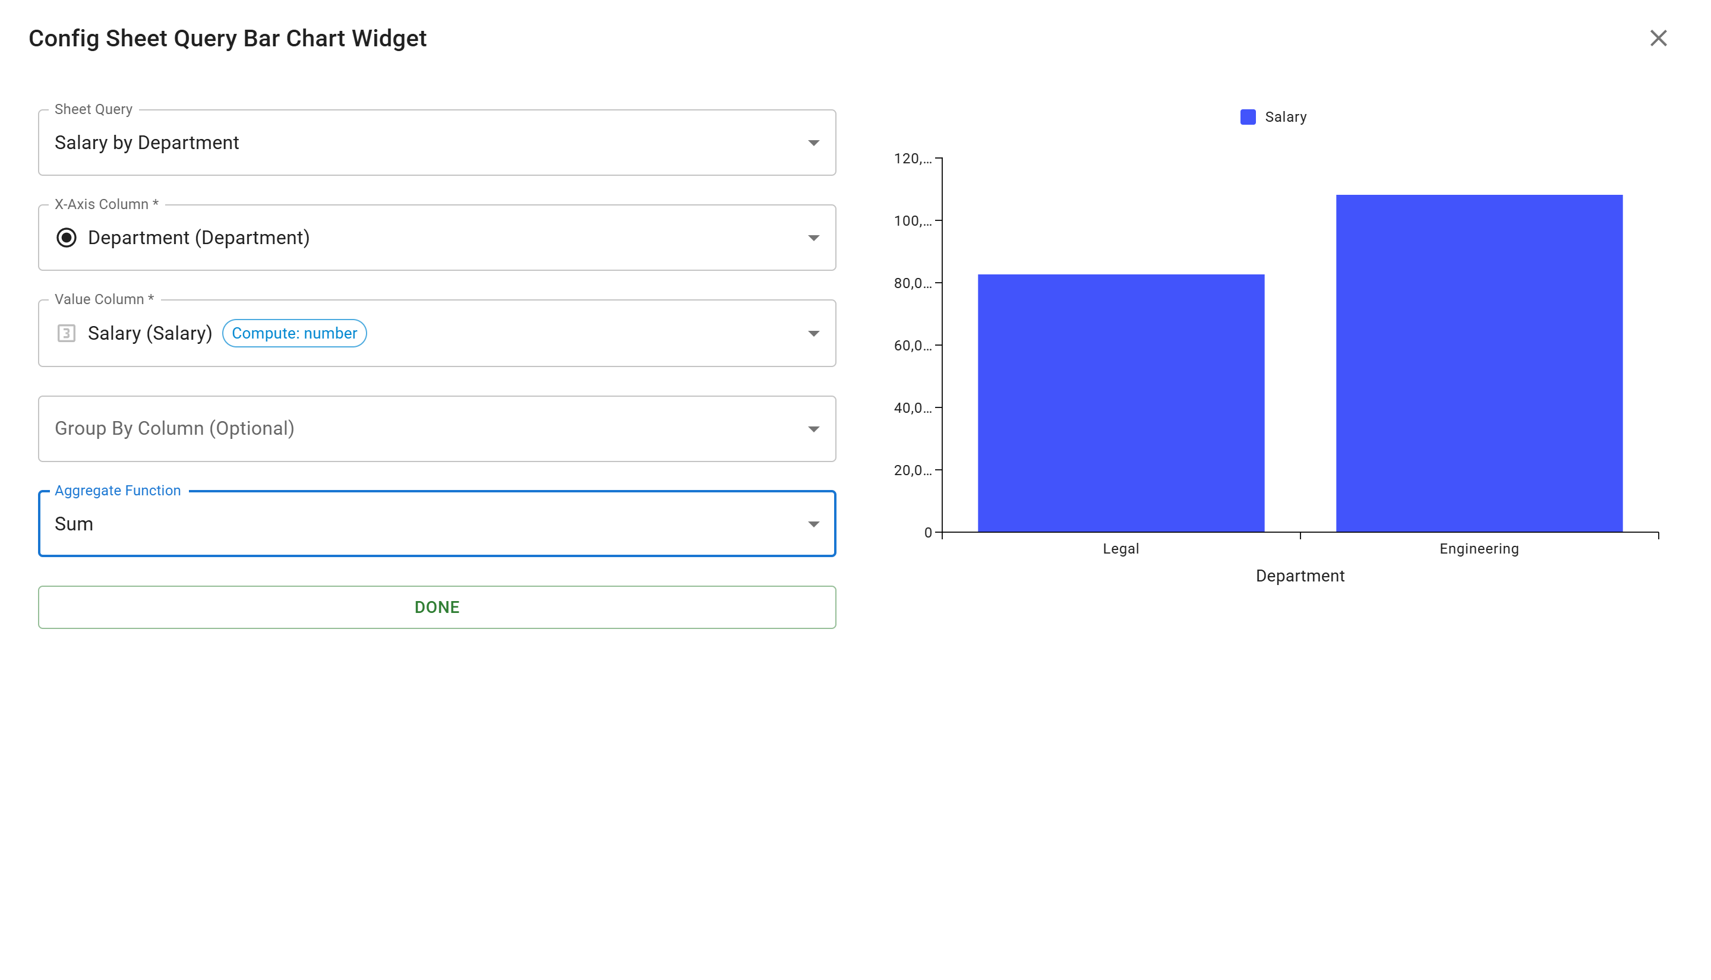Click the Sum aggregate value

tap(74, 524)
